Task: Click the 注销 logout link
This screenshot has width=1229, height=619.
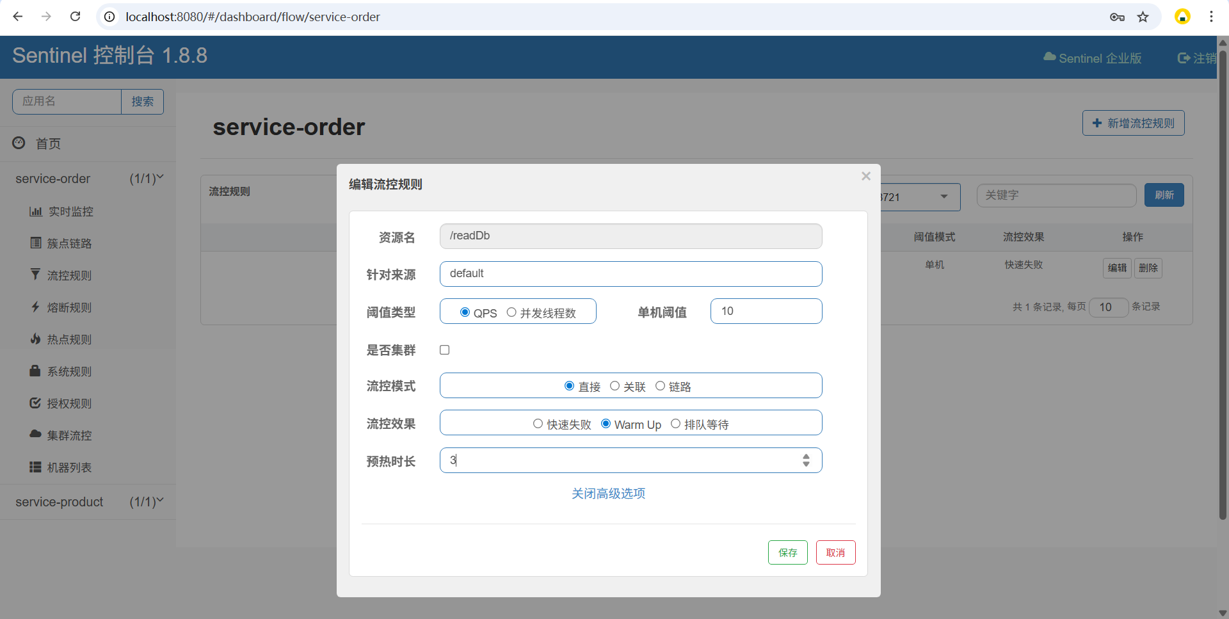Action: (x=1197, y=58)
